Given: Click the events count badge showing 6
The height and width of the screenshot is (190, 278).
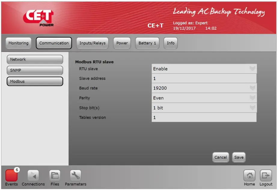Looking at the screenshot, I should [x=17, y=170].
